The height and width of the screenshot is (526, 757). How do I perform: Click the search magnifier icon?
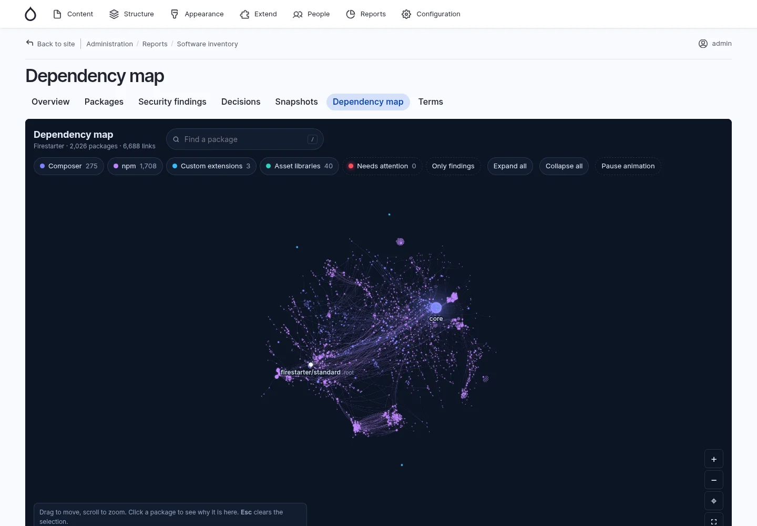point(176,139)
